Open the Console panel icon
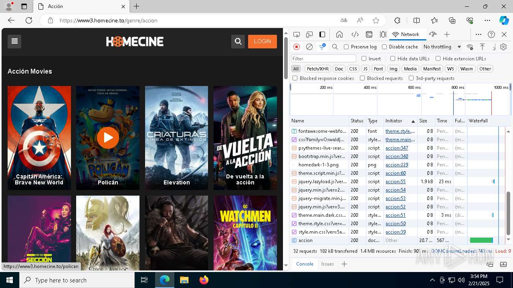 (369, 34)
